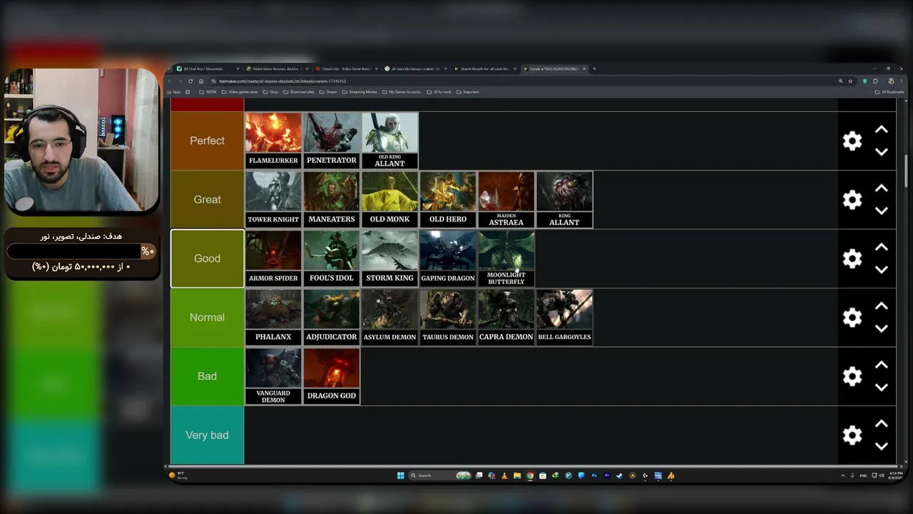This screenshot has height=514, width=913.
Task: Move the Very bad tier down with its arrow
Action: click(882, 446)
